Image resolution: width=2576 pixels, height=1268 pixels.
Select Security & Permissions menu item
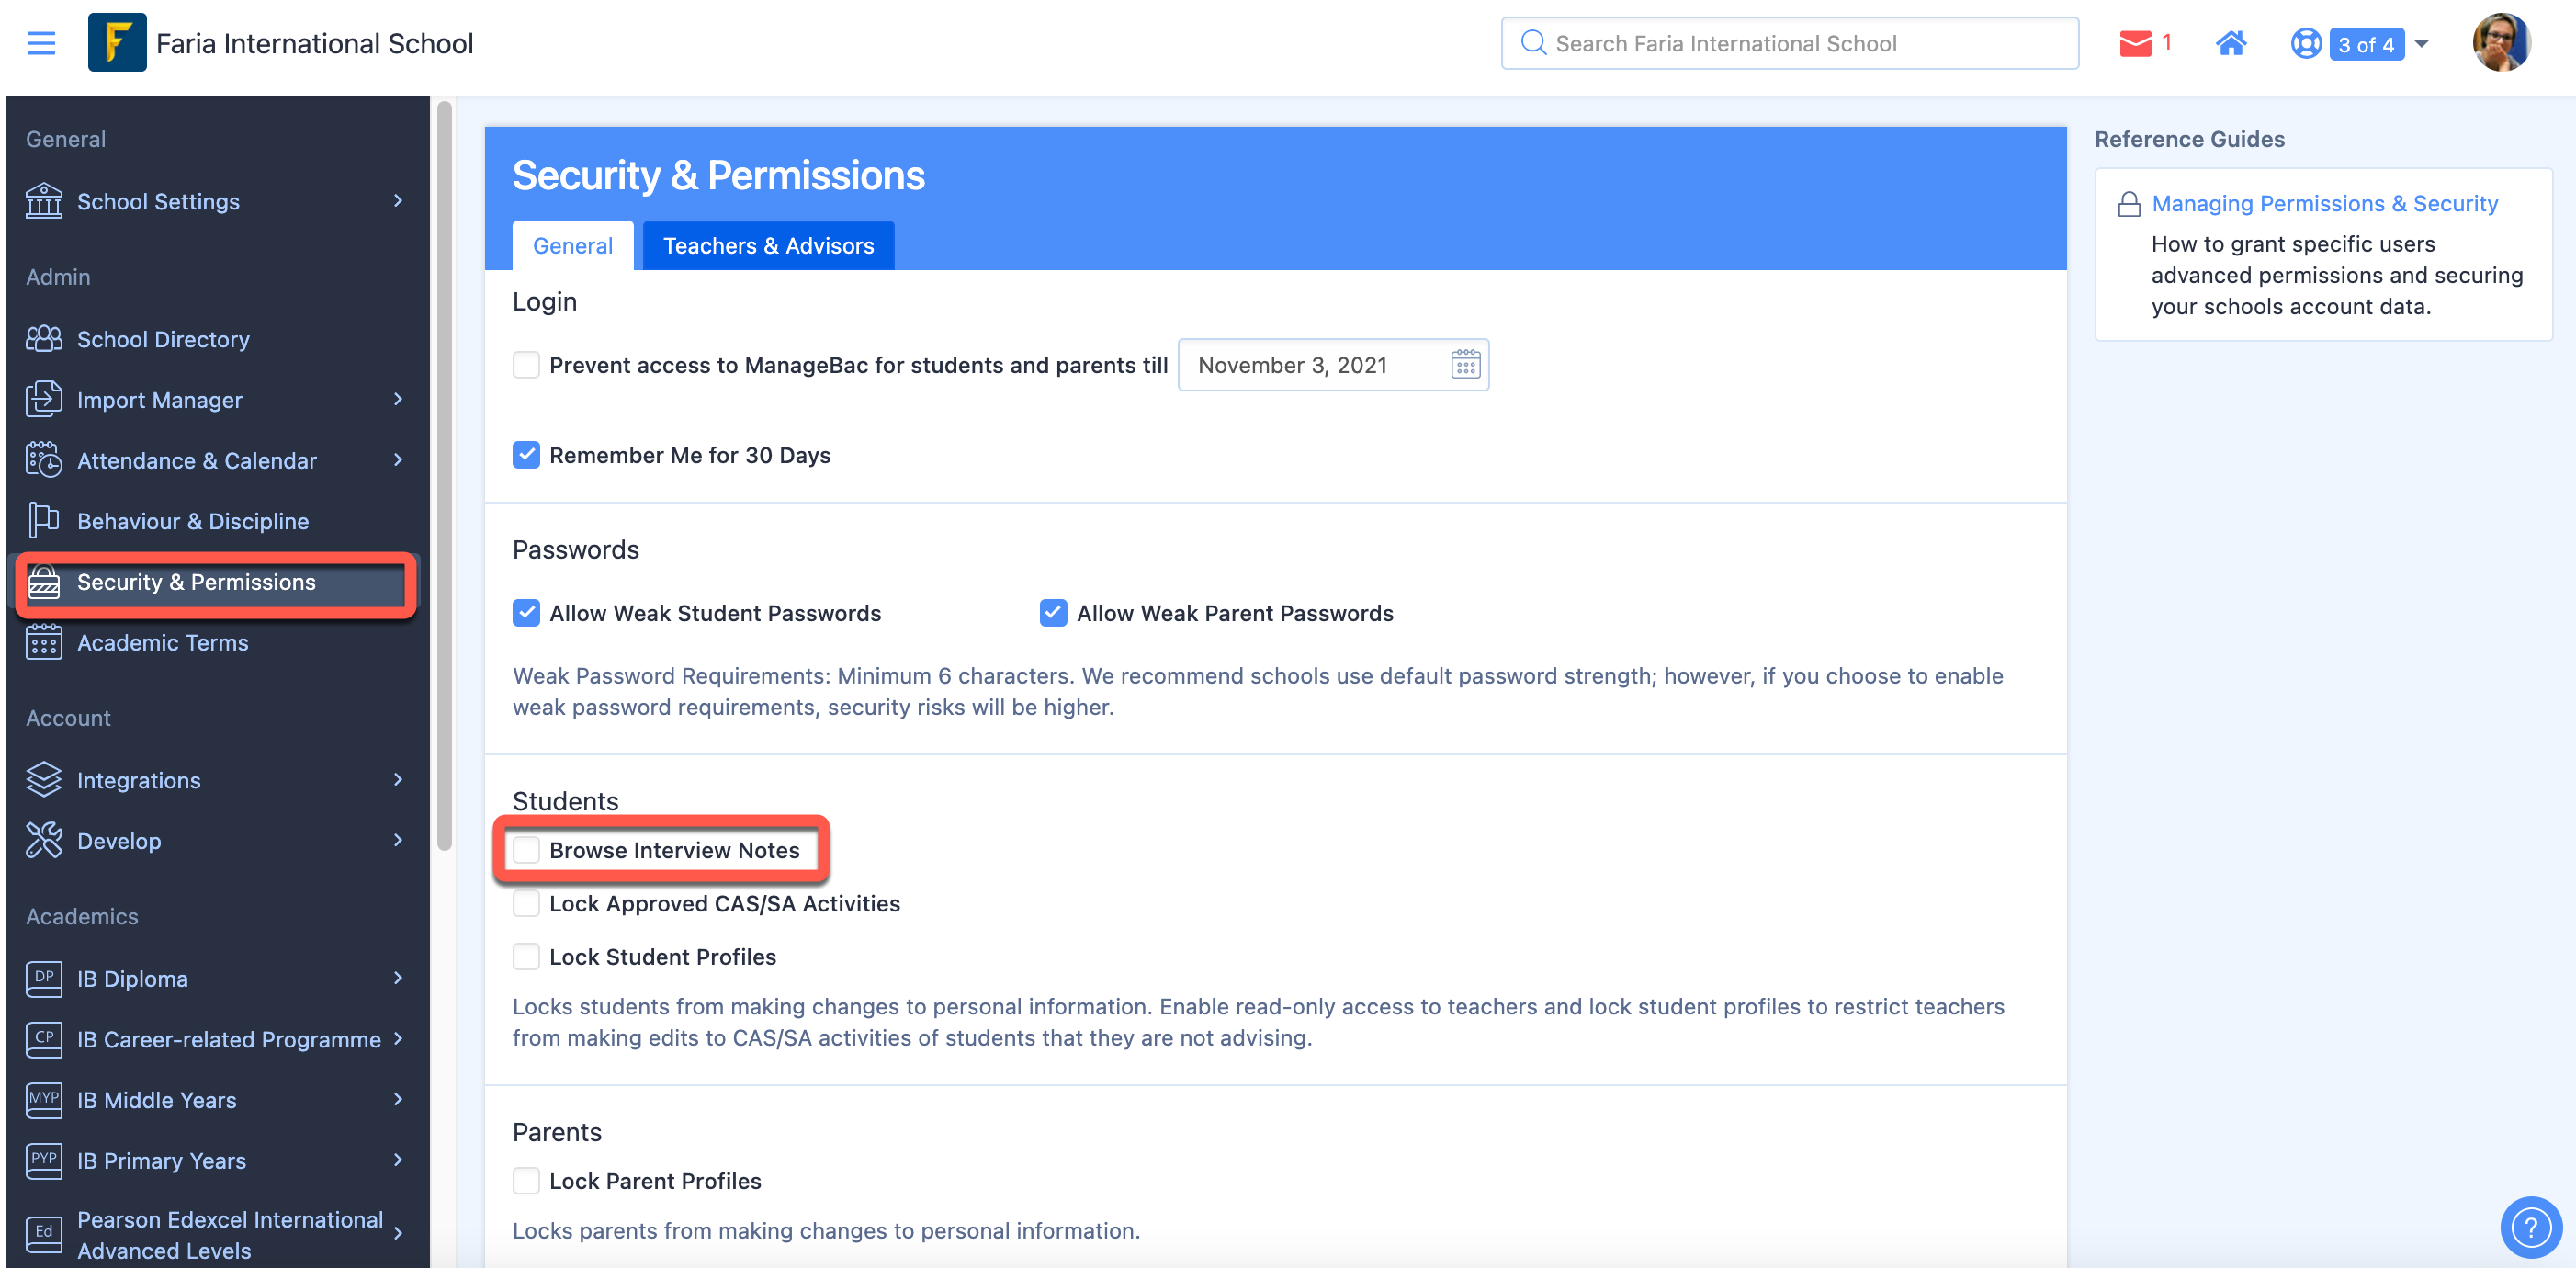click(217, 582)
